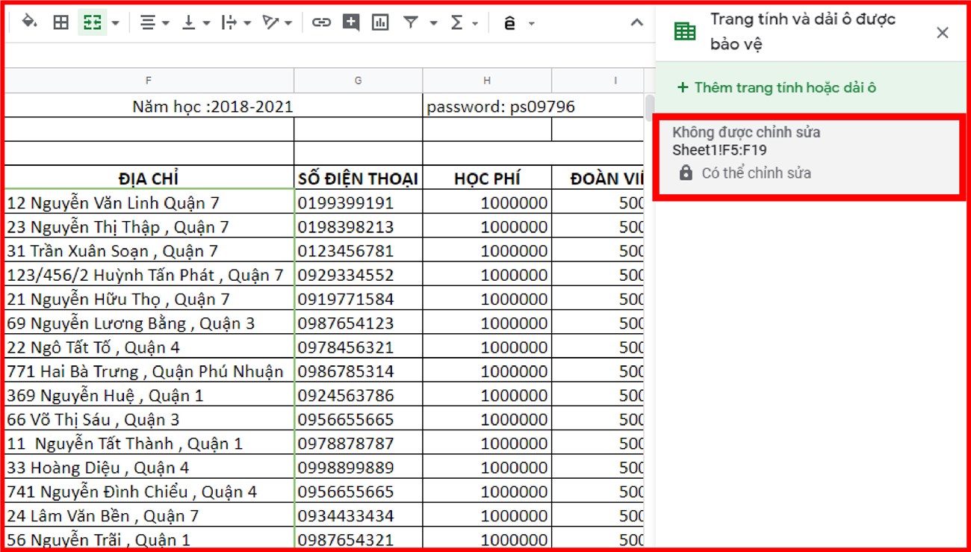The width and height of the screenshot is (971, 552).
Task: Expand the functions dropdown arrow
Action: coord(475,23)
